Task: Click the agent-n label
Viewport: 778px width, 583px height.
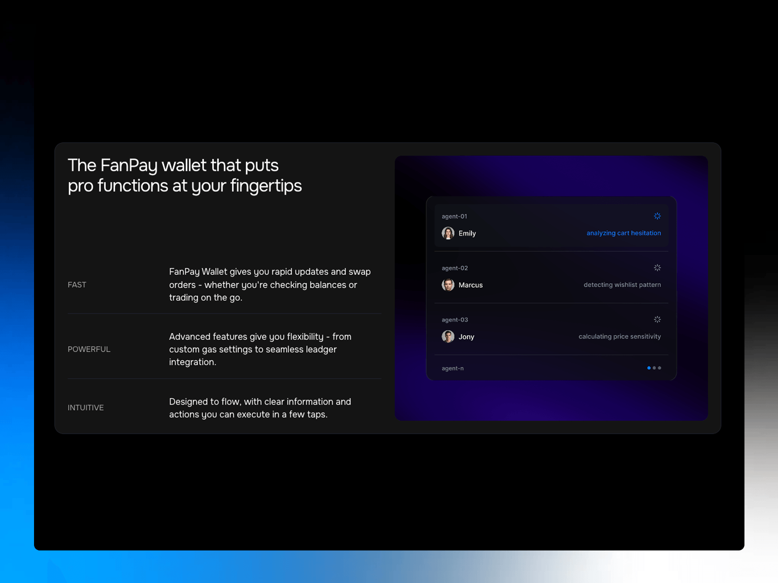Action: (452, 368)
